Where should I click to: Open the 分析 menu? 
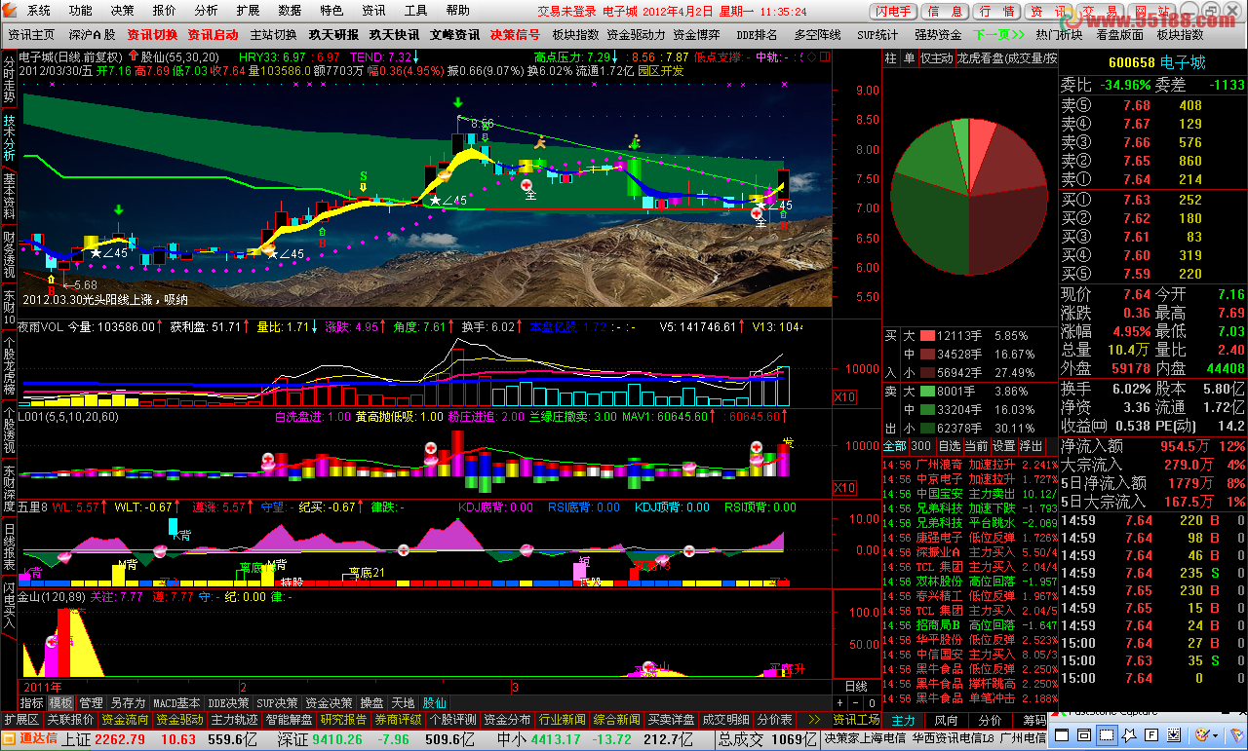tap(207, 11)
